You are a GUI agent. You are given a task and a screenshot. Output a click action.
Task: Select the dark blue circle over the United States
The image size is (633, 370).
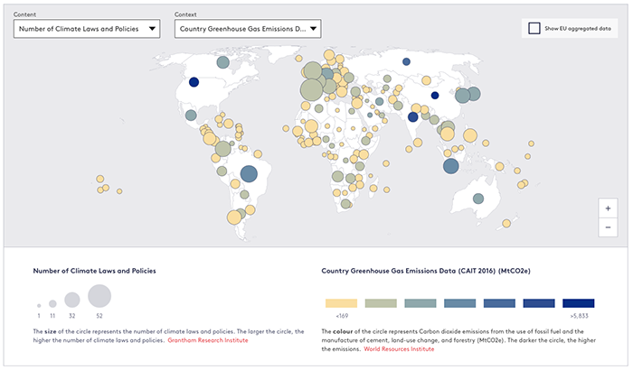tap(194, 82)
